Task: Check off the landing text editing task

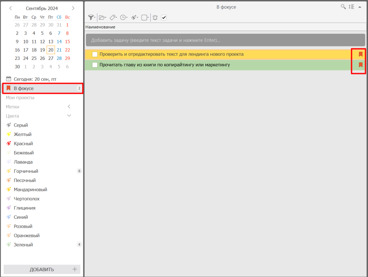Action: [x=95, y=54]
